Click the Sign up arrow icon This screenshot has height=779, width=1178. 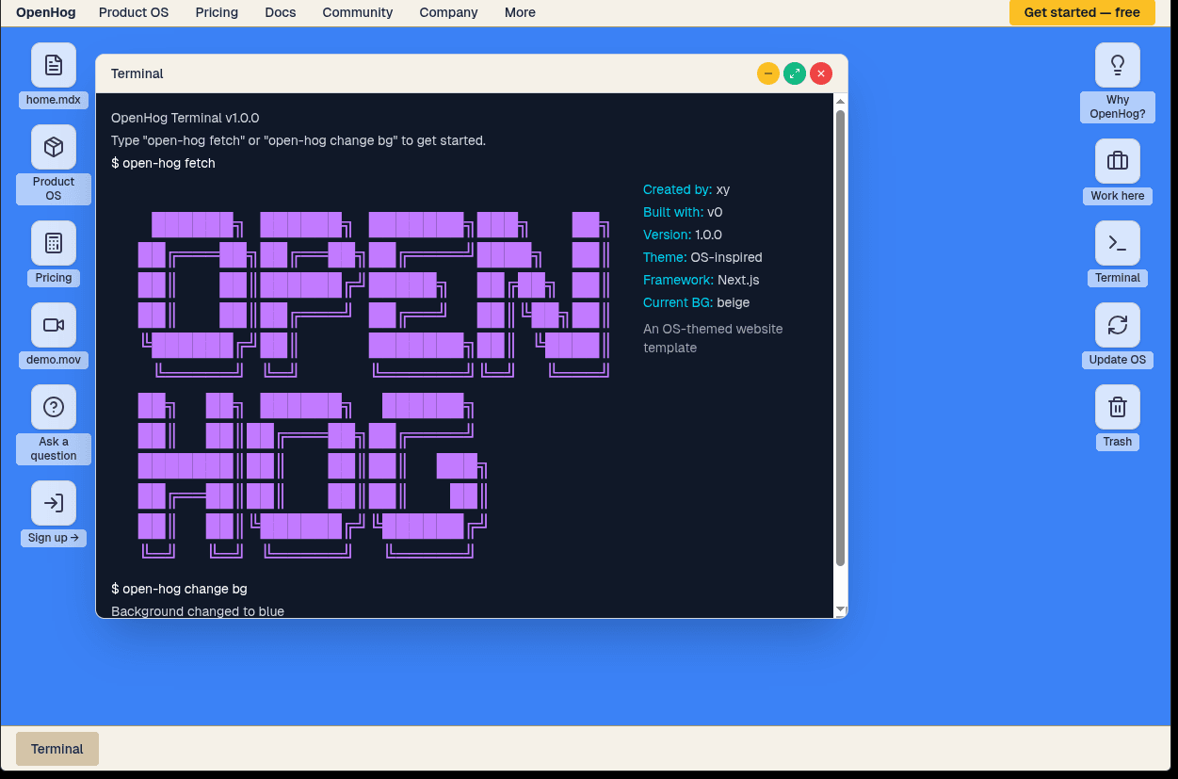click(x=53, y=503)
